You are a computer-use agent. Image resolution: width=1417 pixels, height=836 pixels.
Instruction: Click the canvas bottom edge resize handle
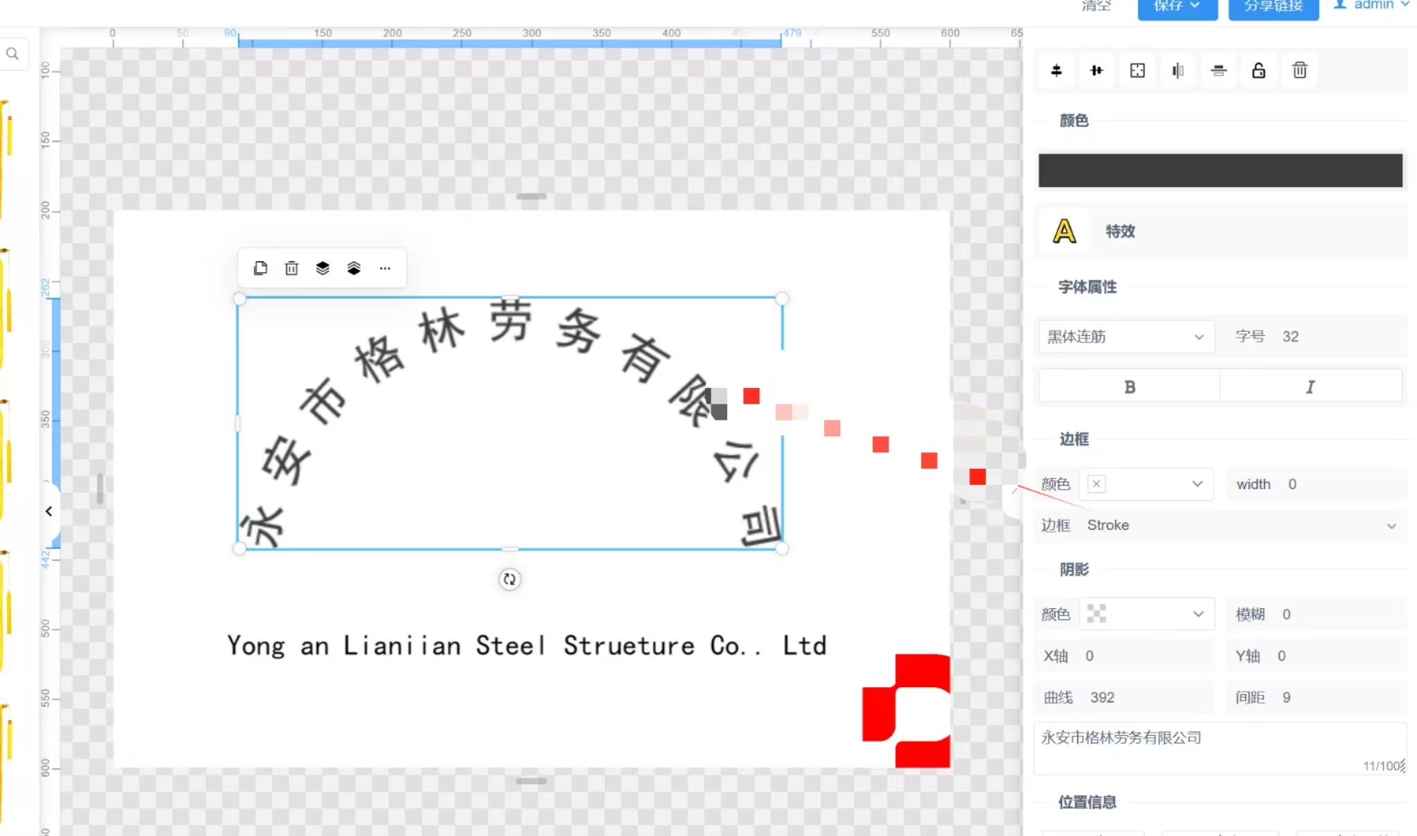coord(531,781)
